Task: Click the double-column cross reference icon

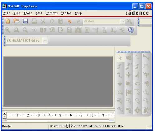Action: [78, 30]
